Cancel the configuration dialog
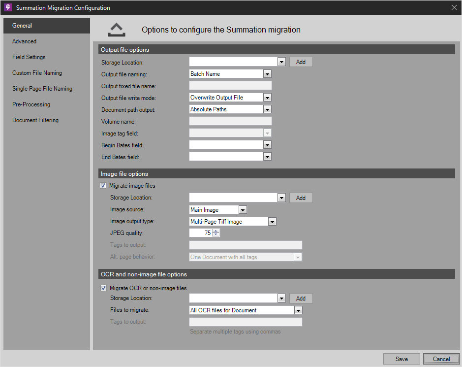 tap(441, 359)
